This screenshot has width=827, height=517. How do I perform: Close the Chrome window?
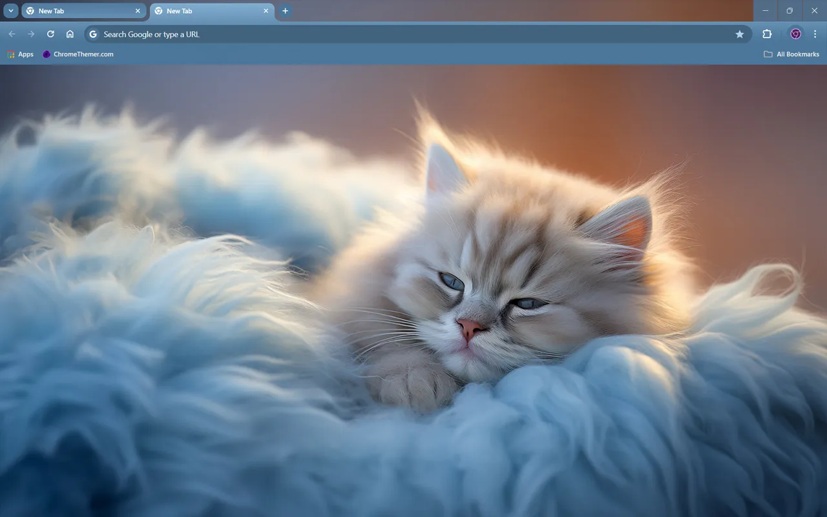tap(814, 11)
